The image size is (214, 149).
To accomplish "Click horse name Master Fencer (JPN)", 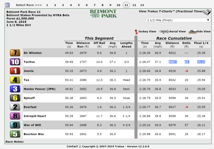I will pyautogui.click(x=39, y=89).
